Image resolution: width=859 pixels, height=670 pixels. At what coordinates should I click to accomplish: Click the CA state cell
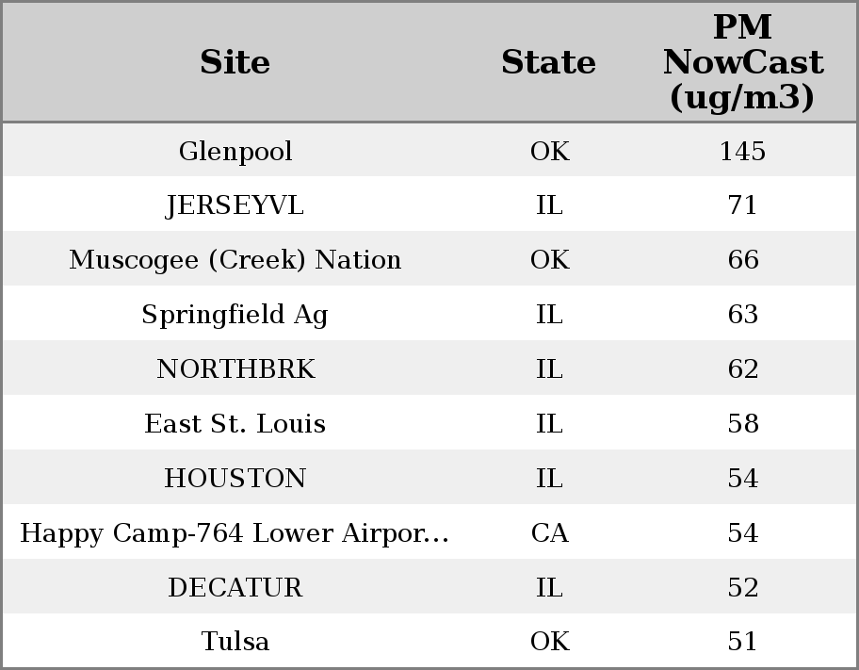(549, 533)
